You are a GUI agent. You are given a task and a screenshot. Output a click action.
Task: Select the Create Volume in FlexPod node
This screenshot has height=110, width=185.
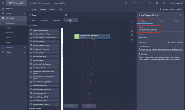pos(92,37)
